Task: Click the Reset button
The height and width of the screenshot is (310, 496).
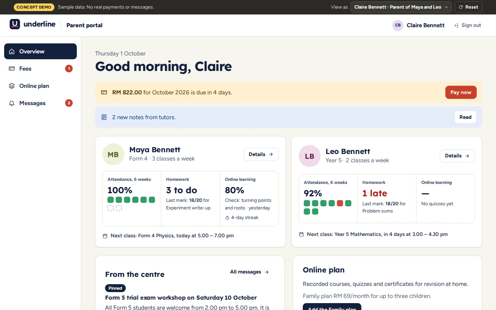Action: pos(468,7)
